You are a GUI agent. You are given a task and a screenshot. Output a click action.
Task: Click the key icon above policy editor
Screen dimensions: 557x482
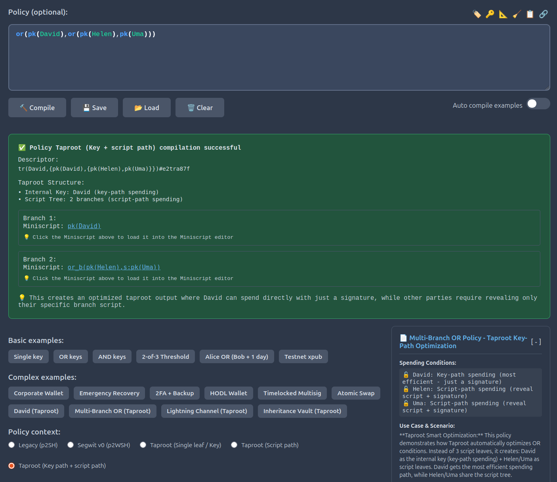[490, 14]
